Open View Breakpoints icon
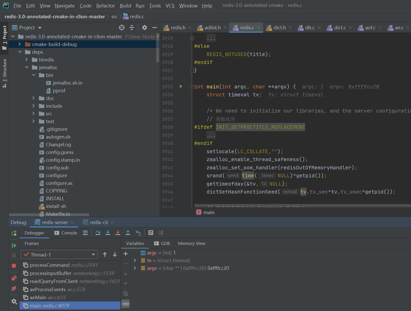 pos(14,278)
